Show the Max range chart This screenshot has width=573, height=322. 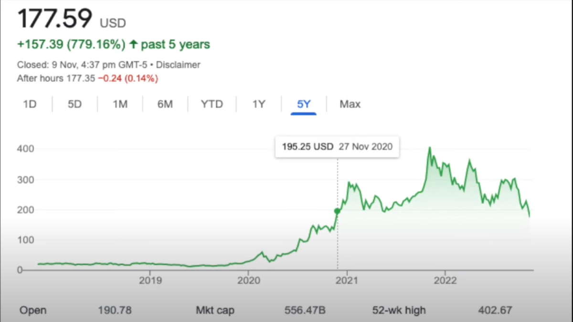350,104
